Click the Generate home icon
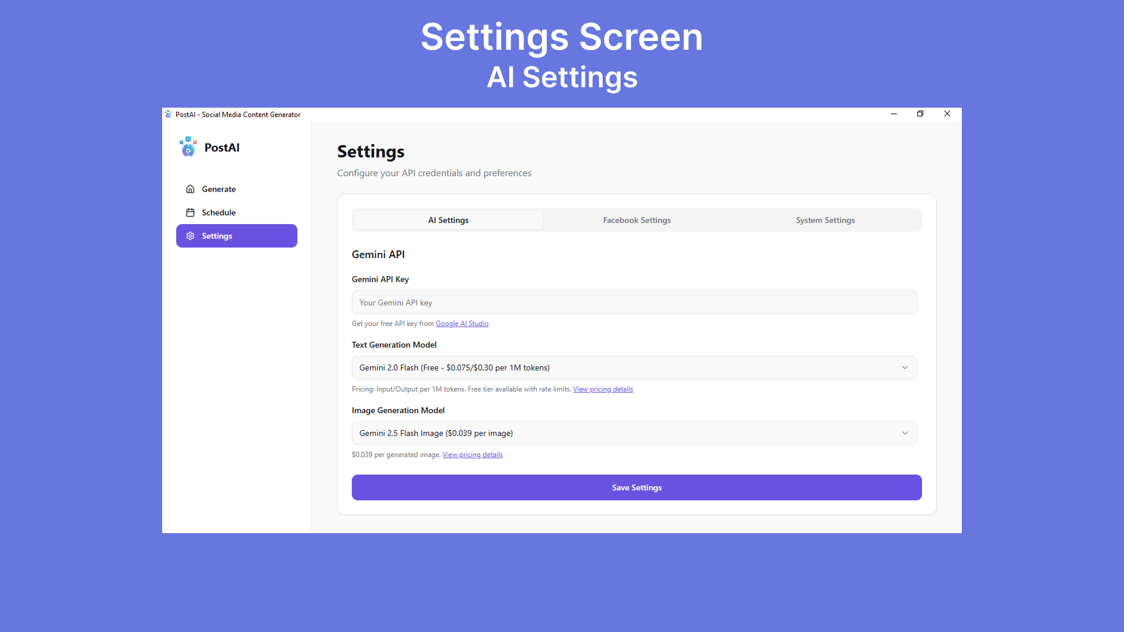Image resolution: width=1124 pixels, height=632 pixels. click(x=190, y=189)
